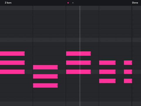The width and height of the screenshot is (141, 106).
Task: Tap the Done button
Action: 135,3
